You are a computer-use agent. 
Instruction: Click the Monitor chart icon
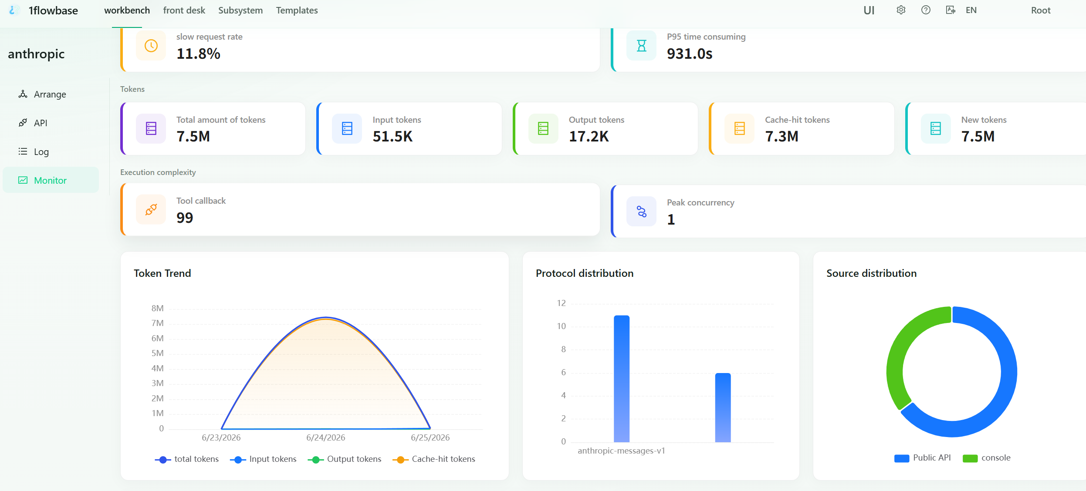click(23, 180)
